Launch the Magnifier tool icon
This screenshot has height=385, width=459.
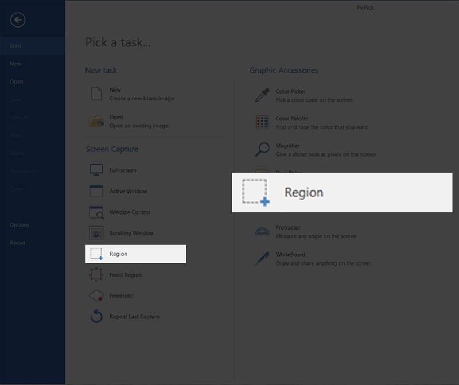coord(262,150)
